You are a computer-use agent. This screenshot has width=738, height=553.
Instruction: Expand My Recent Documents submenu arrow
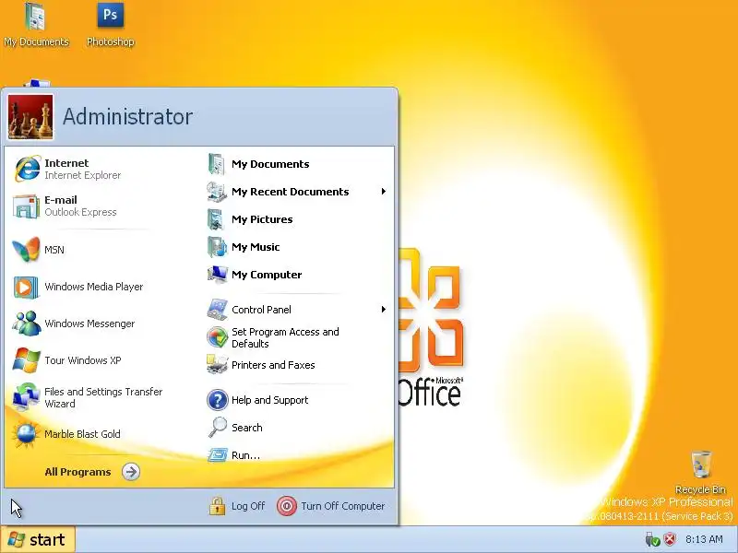coord(384,192)
